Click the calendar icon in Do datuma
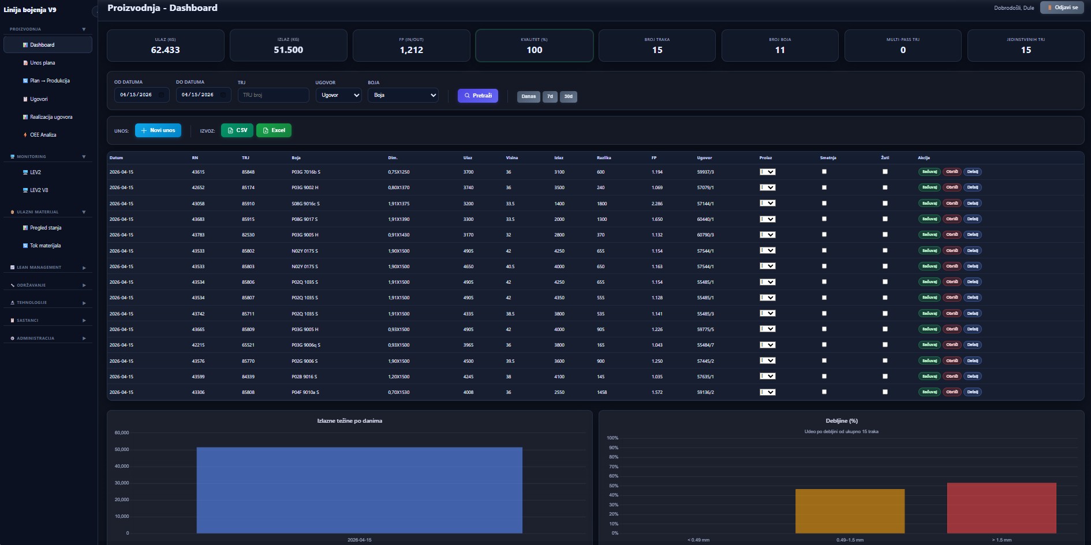Image resolution: width=1091 pixels, height=545 pixels. click(x=223, y=95)
